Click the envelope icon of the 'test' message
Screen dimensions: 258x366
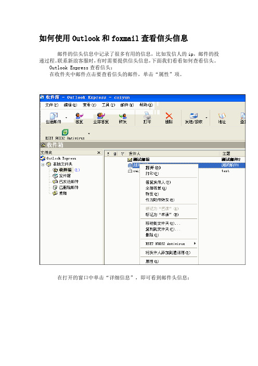pyautogui.click(x=130, y=171)
